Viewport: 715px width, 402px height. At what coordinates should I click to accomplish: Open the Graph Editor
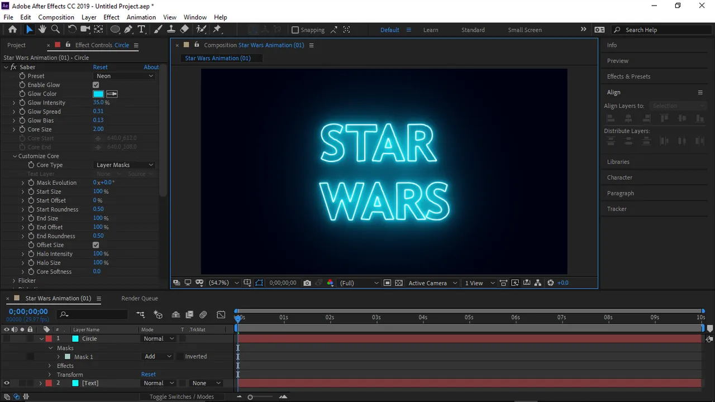point(221,315)
